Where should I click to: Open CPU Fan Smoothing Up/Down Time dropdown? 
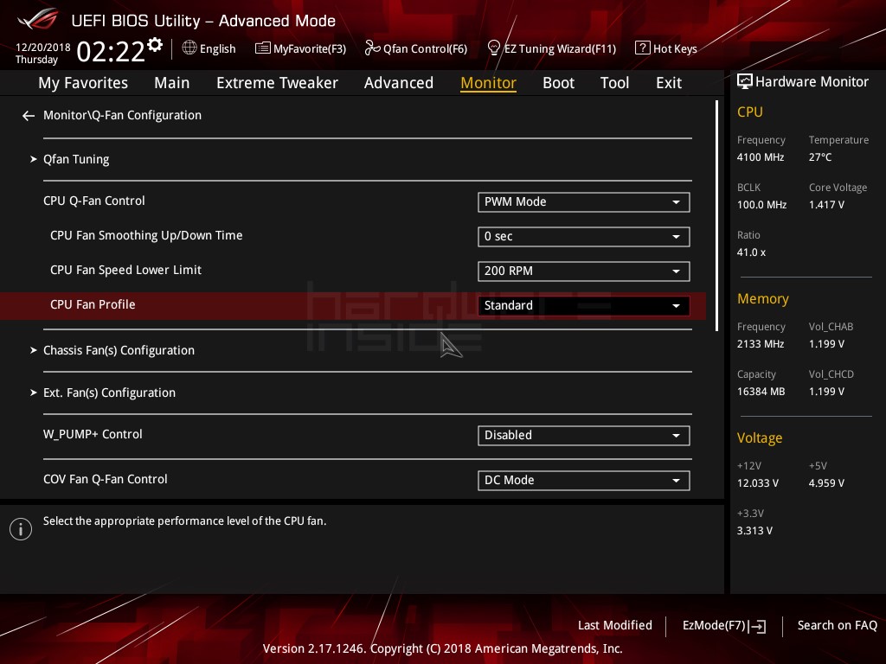[584, 237]
